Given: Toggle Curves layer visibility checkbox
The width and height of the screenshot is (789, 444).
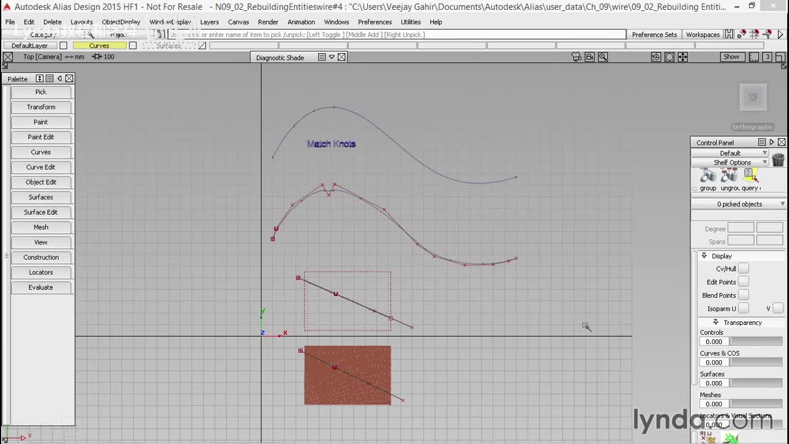Looking at the screenshot, I should pos(133,46).
